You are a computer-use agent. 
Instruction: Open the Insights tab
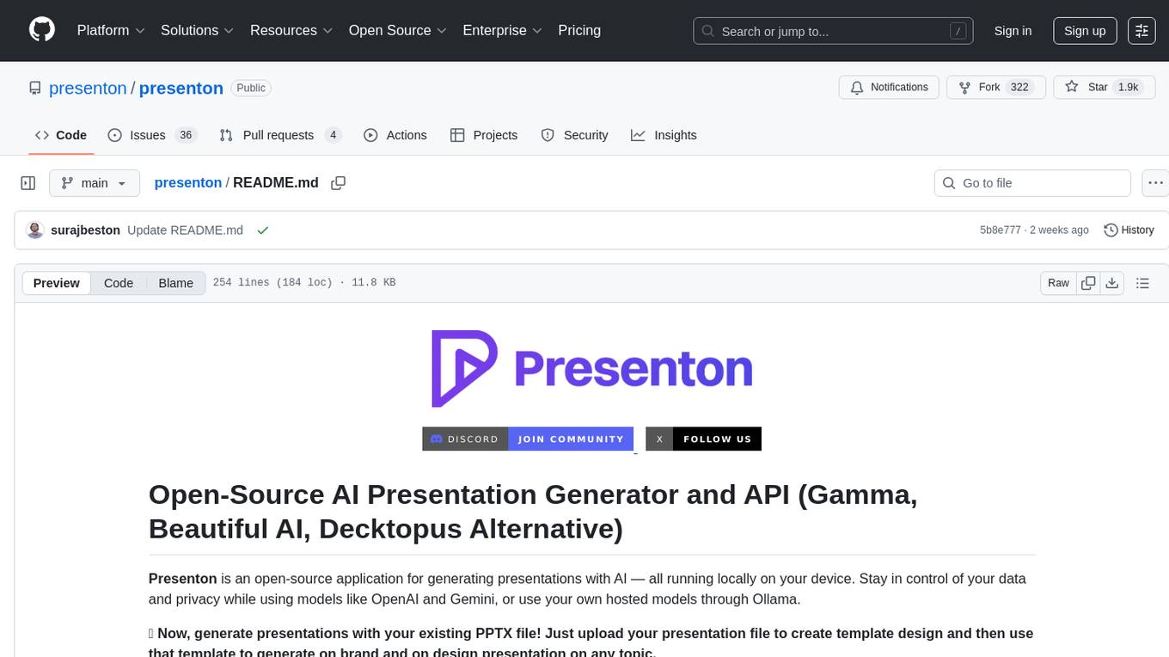tap(664, 135)
